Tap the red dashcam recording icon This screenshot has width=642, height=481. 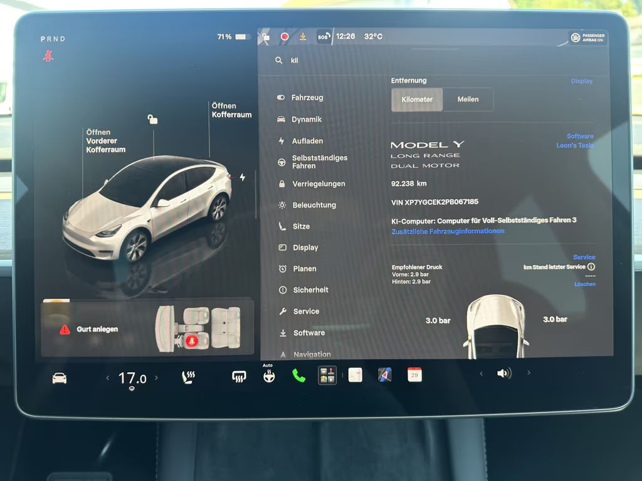(x=285, y=37)
